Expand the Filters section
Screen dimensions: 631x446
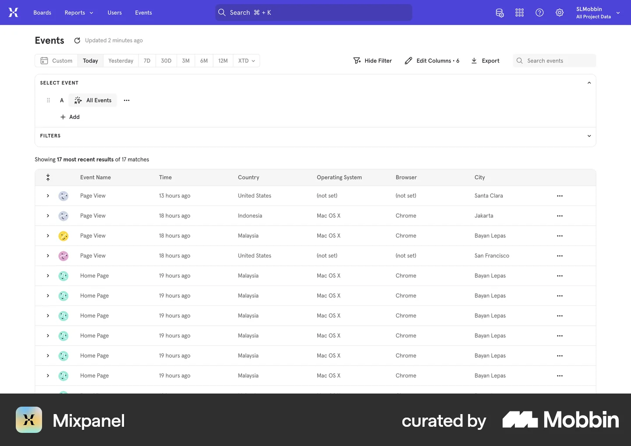589,136
